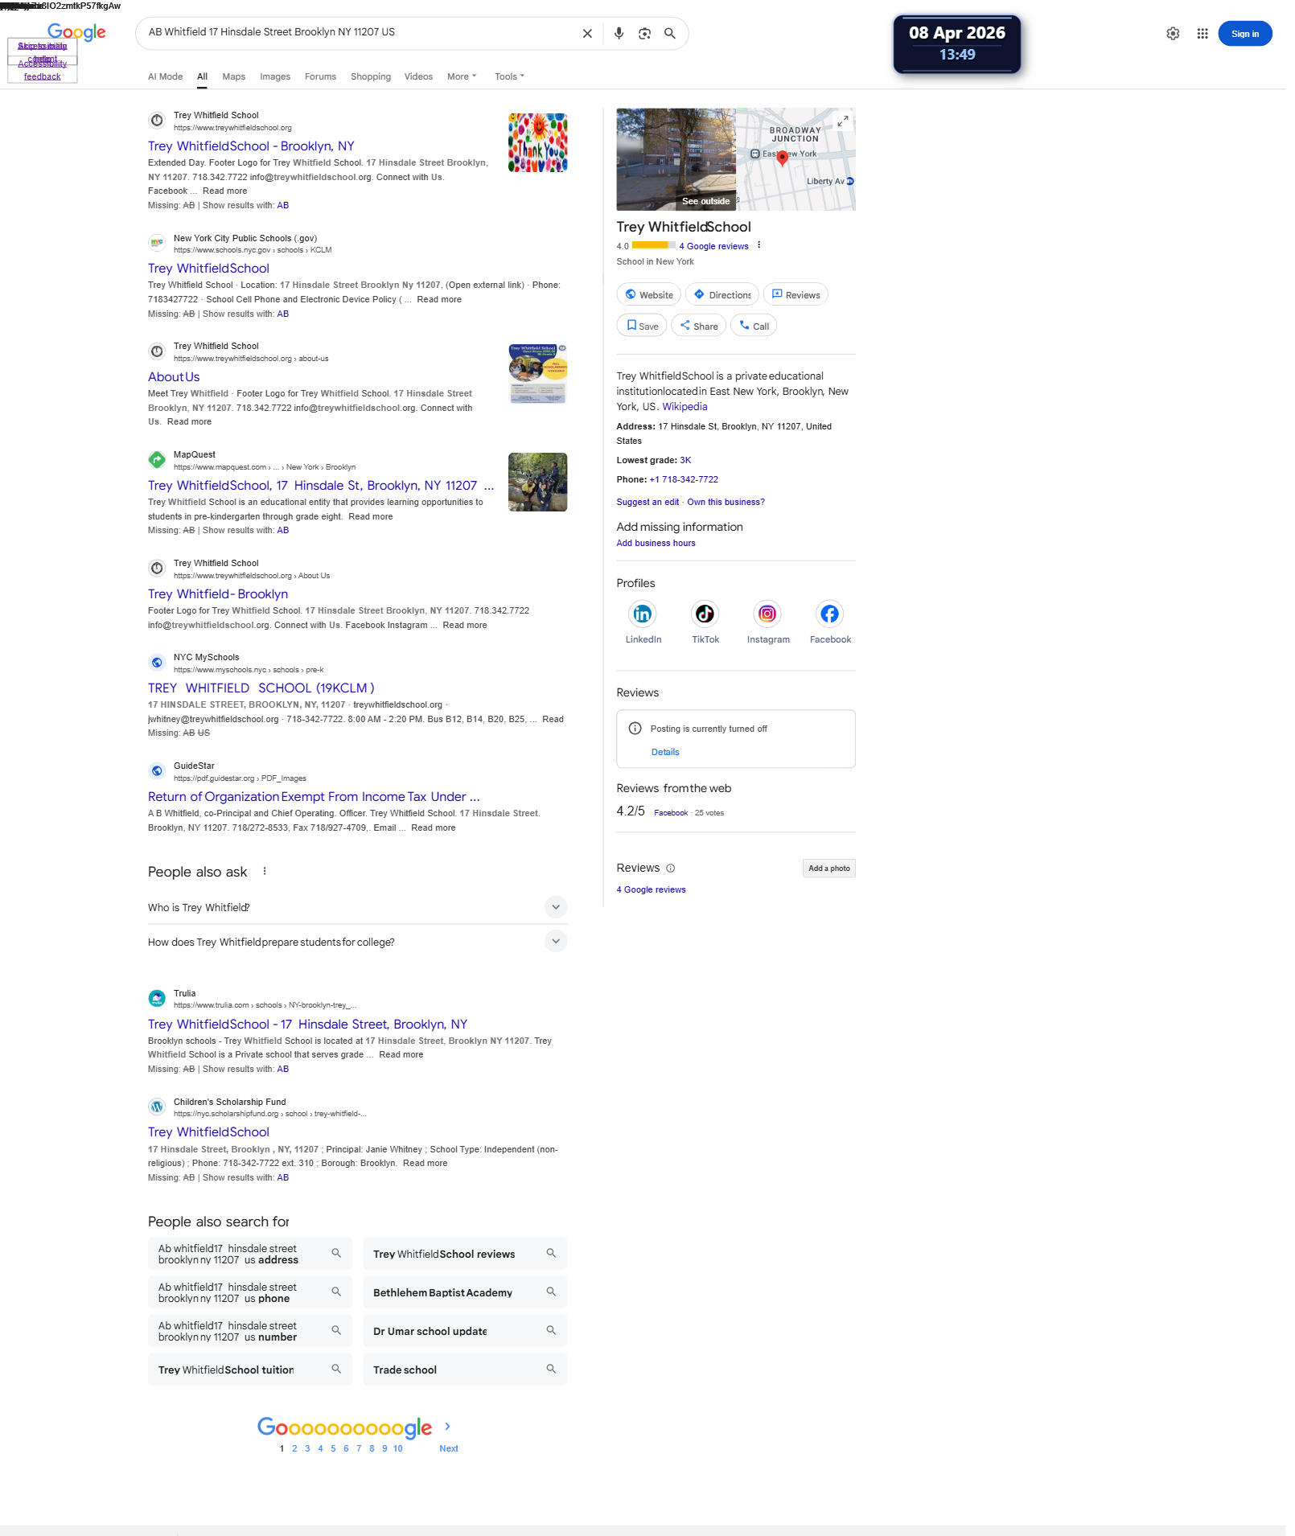Open the Tools dropdown
1295x1536 pixels.
pos(509,76)
